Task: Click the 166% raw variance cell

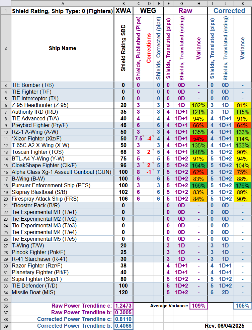Action: tap(198, 186)
